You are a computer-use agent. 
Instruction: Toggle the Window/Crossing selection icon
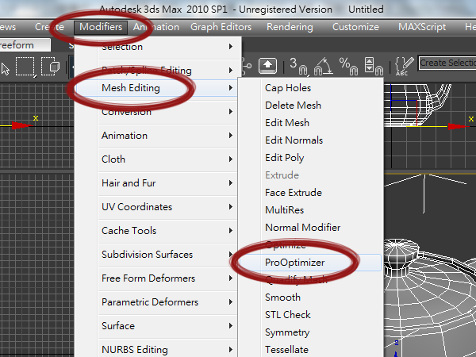(x=51, y=67)
